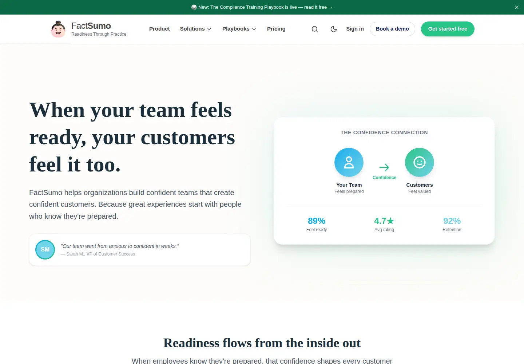Click the Get started free button
The image size is (524, 364).
tap(448, 29)
